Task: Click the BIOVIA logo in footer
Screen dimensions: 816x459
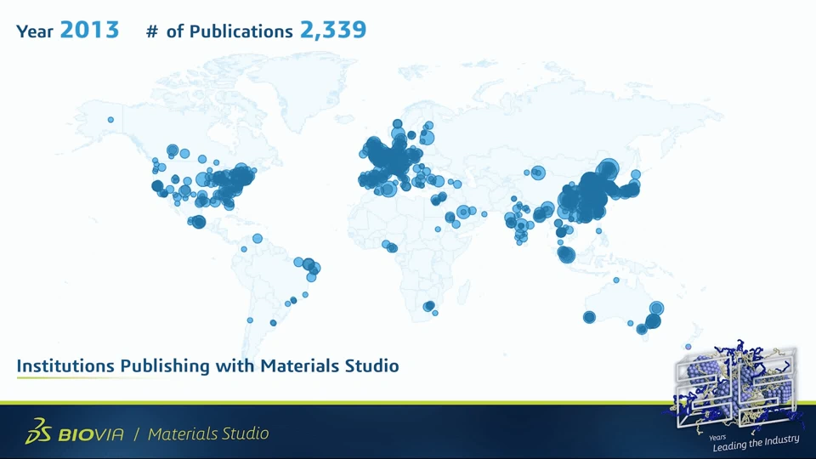Action: [x=75, y=432]
